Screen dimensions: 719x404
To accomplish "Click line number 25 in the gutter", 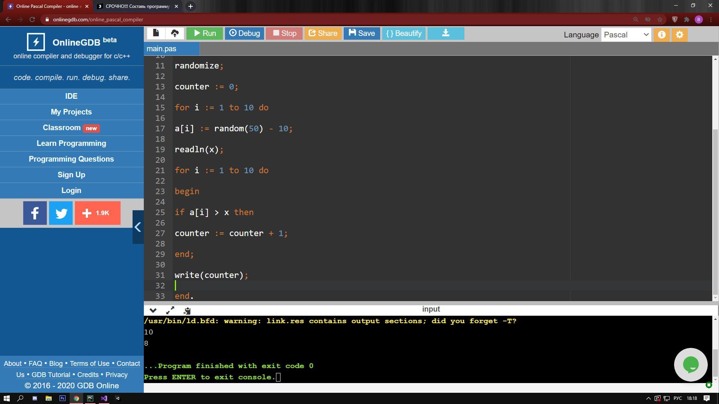I will 160,212.
